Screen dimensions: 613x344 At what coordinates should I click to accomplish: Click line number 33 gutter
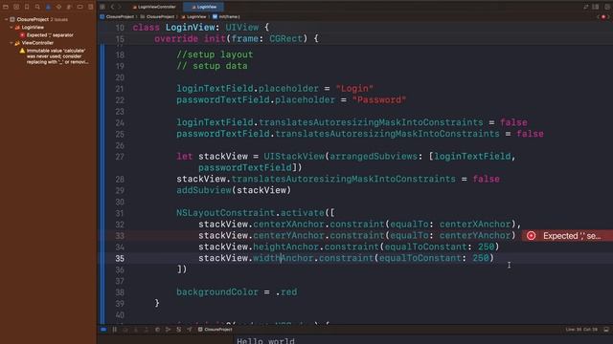(120, 236)
